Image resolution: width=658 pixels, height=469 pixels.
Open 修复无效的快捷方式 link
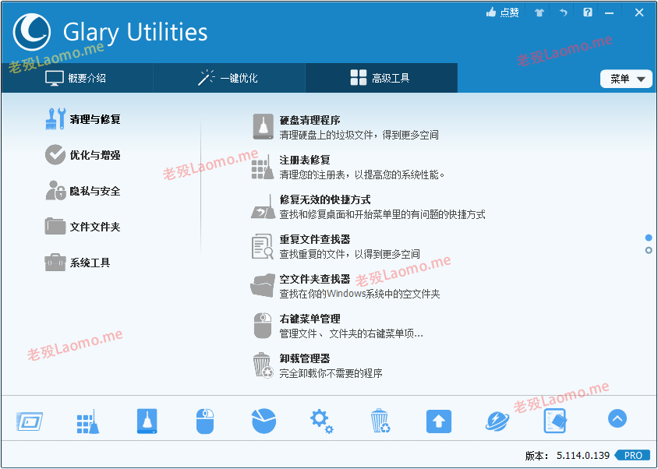click(325, 199)
